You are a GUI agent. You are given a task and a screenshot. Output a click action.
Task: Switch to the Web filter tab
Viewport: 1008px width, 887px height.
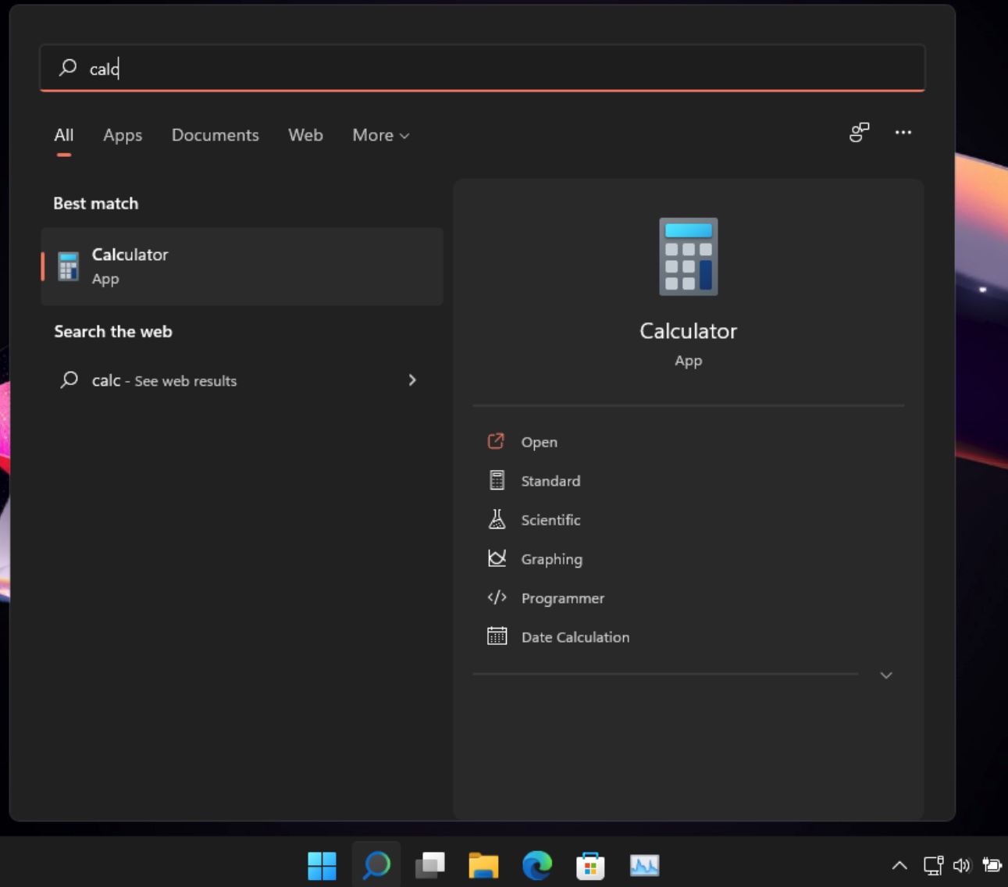[305, 135]
